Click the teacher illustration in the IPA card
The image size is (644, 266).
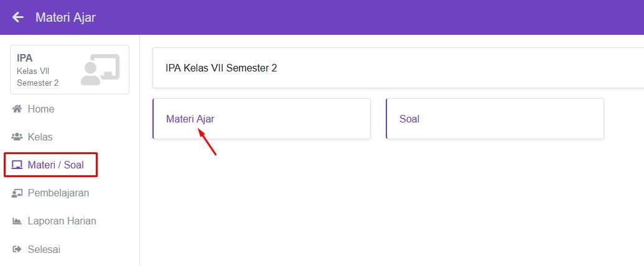click(100, 70)
